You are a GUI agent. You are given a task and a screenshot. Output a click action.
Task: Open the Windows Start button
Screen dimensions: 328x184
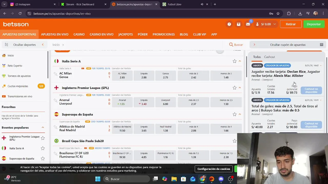[x=98, y=179]
